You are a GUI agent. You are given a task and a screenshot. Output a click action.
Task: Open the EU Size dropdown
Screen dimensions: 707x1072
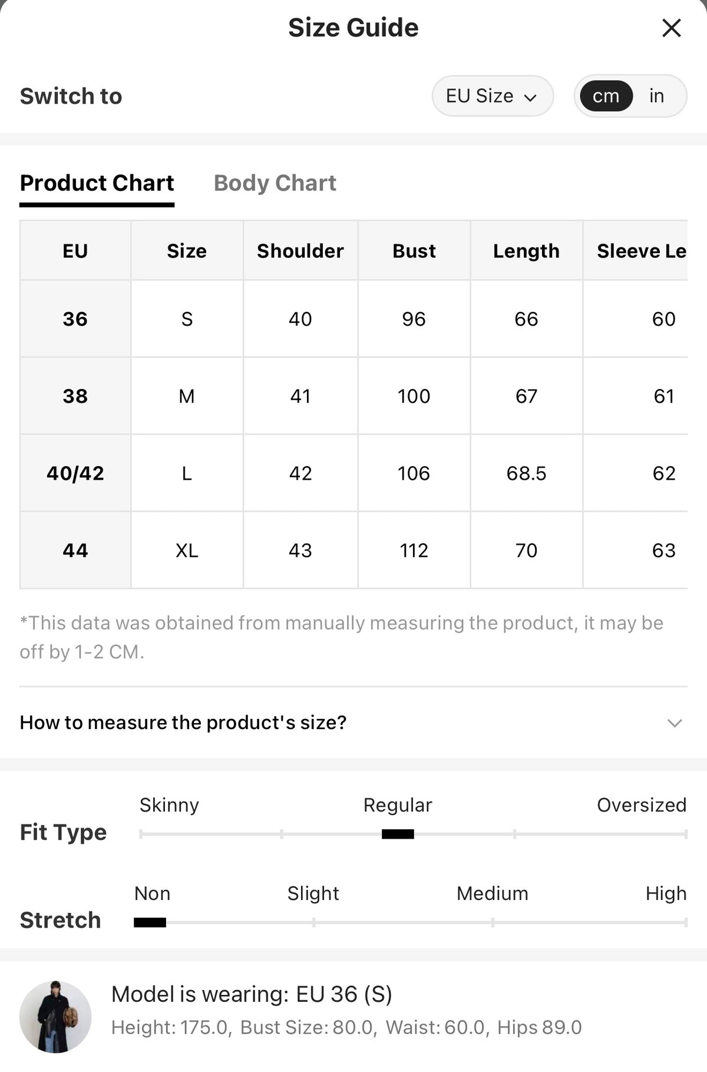point(493,95)
